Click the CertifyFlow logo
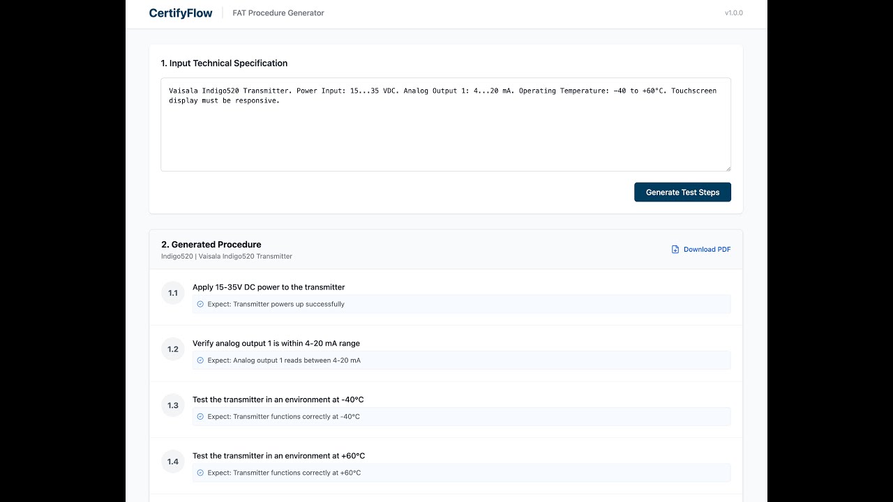Screen dimensions: 893x502 click(x=181, y=13)
